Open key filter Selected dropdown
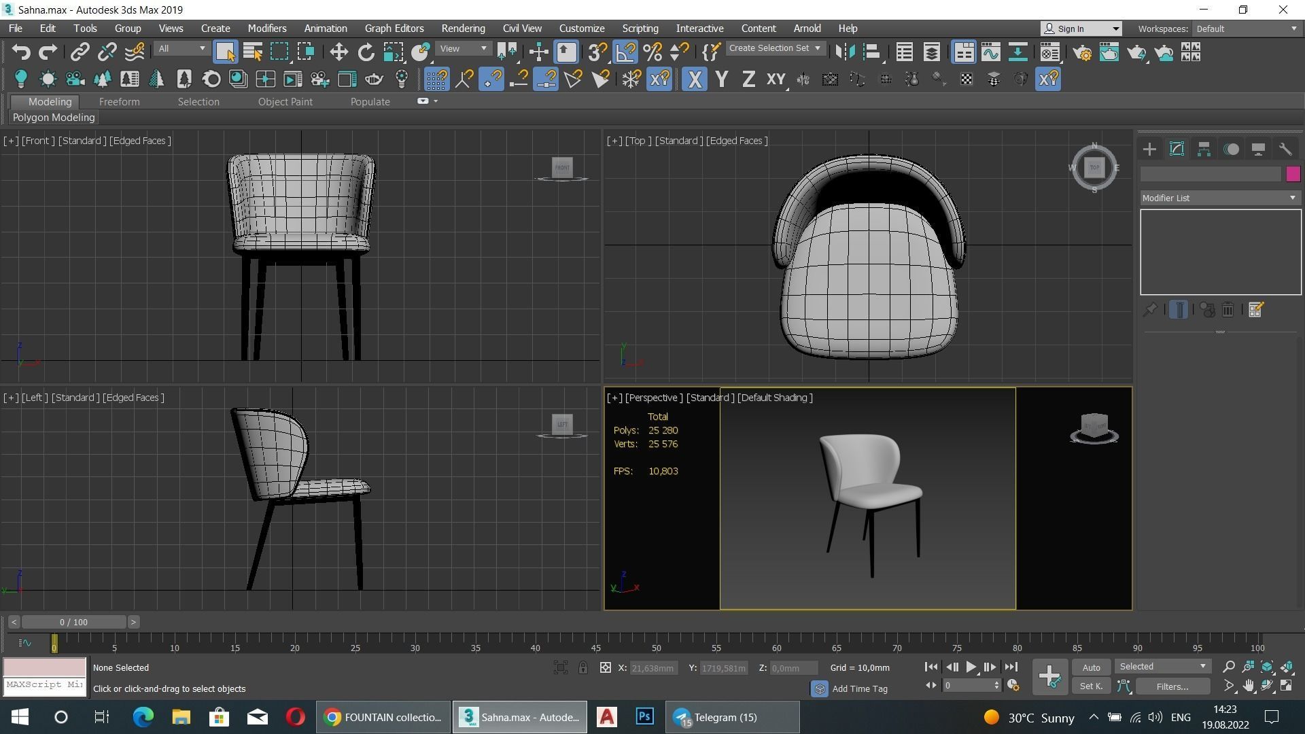 tap(1163, 667)
